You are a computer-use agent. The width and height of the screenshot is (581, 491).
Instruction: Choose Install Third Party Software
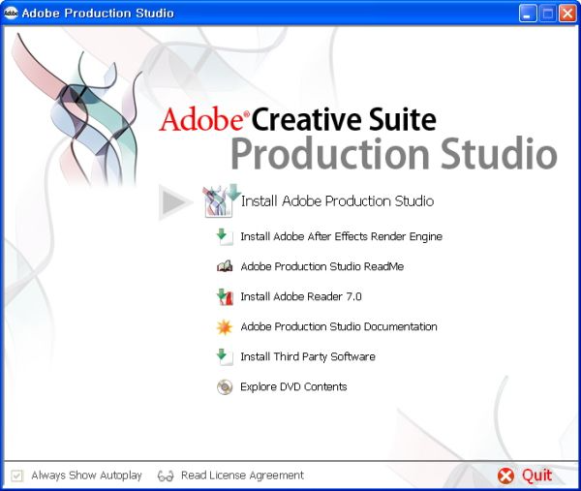pos(308,356)
